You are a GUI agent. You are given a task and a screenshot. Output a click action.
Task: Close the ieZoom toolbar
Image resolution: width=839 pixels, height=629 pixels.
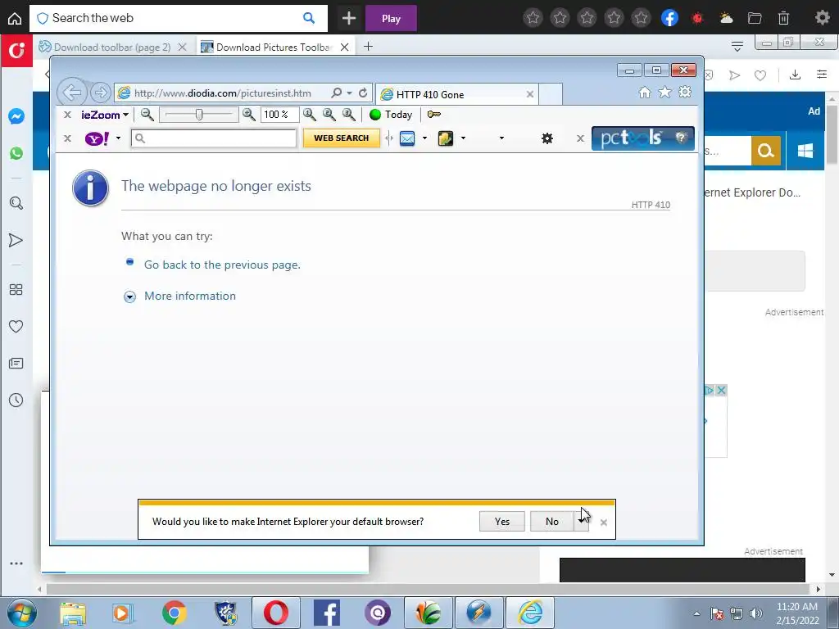pos(67,115)
